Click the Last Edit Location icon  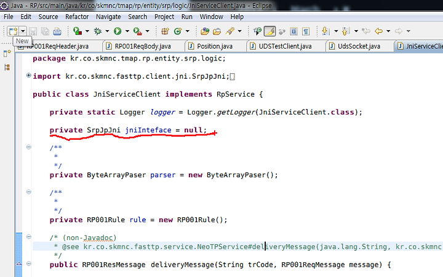coord(366,31)
